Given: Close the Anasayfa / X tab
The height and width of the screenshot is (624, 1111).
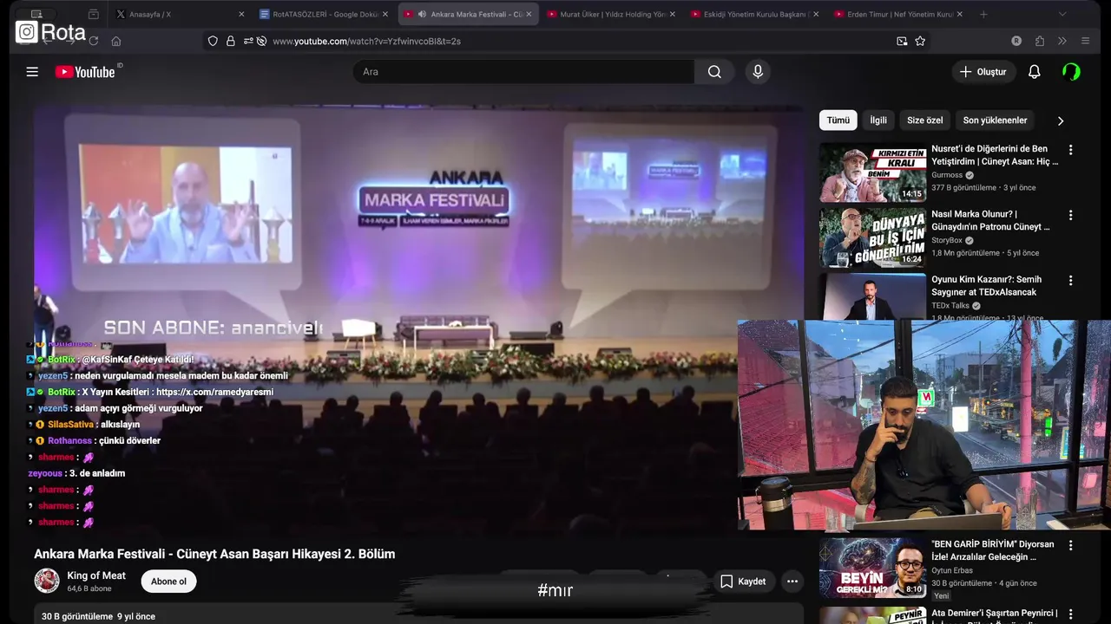Looking at the screenshot, I should pyautogui.click(x=241, y=15).
